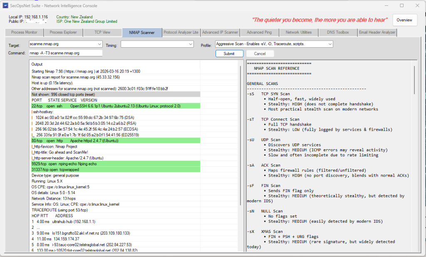Cancel the running scan
The width and height of the screenshot is (426, 257).
260,53
